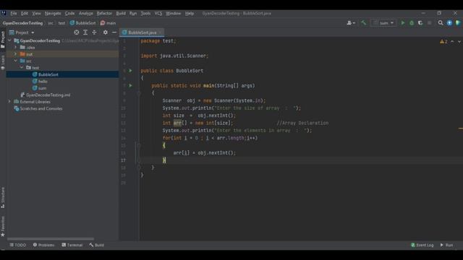Image resolution: width=463 pixels, height=260 pixels.
Task: Open the File menu
Action: click(14, 13)
